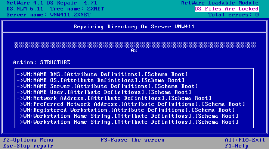Image resolution: width=269 pixels, height=149 pixels.
Task: Click the 'DS Files Are Locked' status
Action: tap(227, 9)
